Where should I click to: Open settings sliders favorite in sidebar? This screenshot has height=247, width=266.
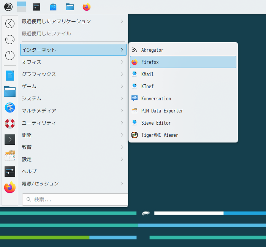[10, 171]
